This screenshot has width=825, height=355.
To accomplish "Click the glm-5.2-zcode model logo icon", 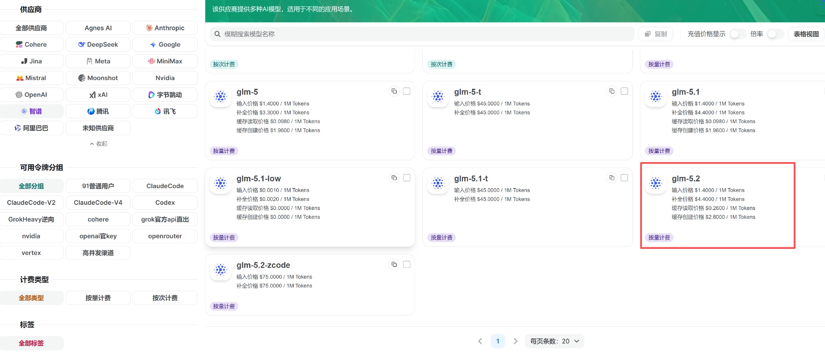I will [221, 269].
